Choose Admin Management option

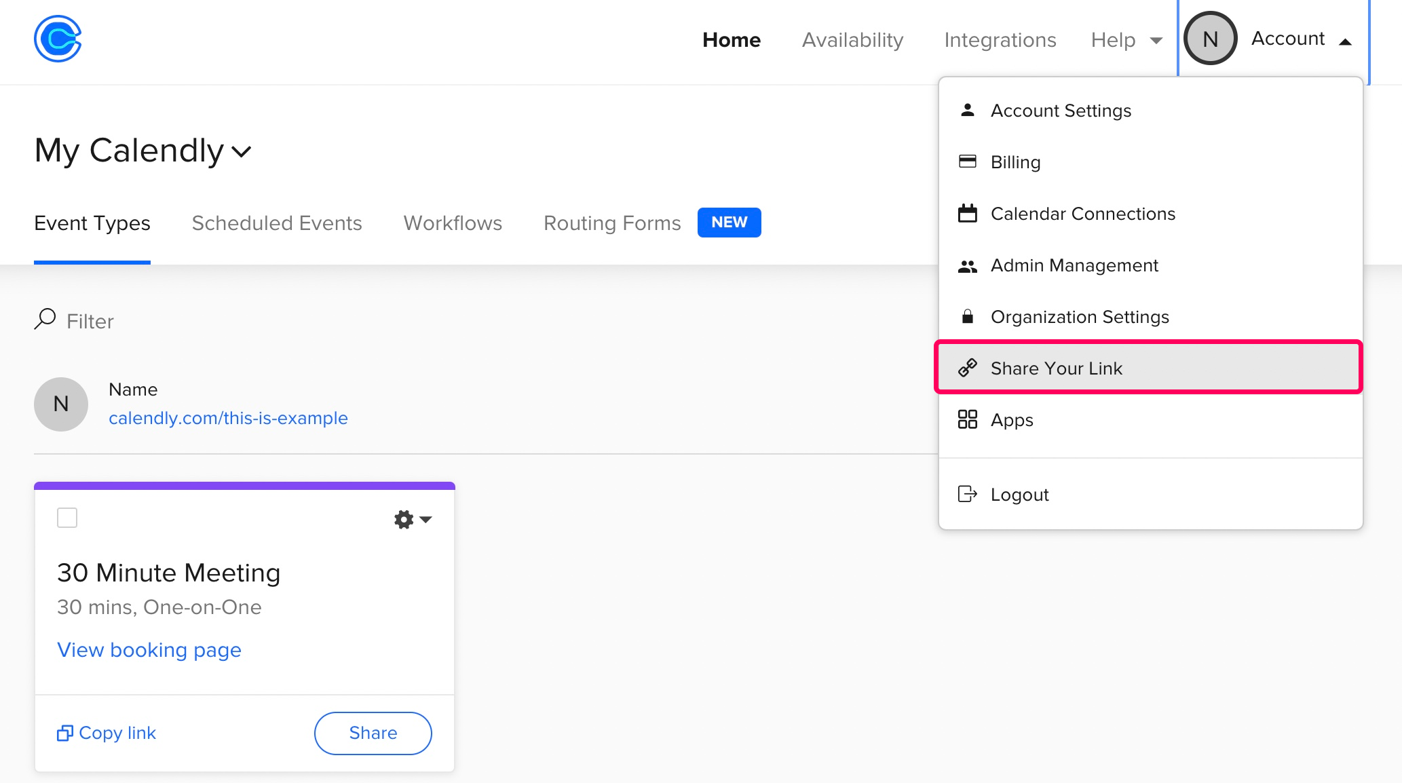coord(1151,265)
